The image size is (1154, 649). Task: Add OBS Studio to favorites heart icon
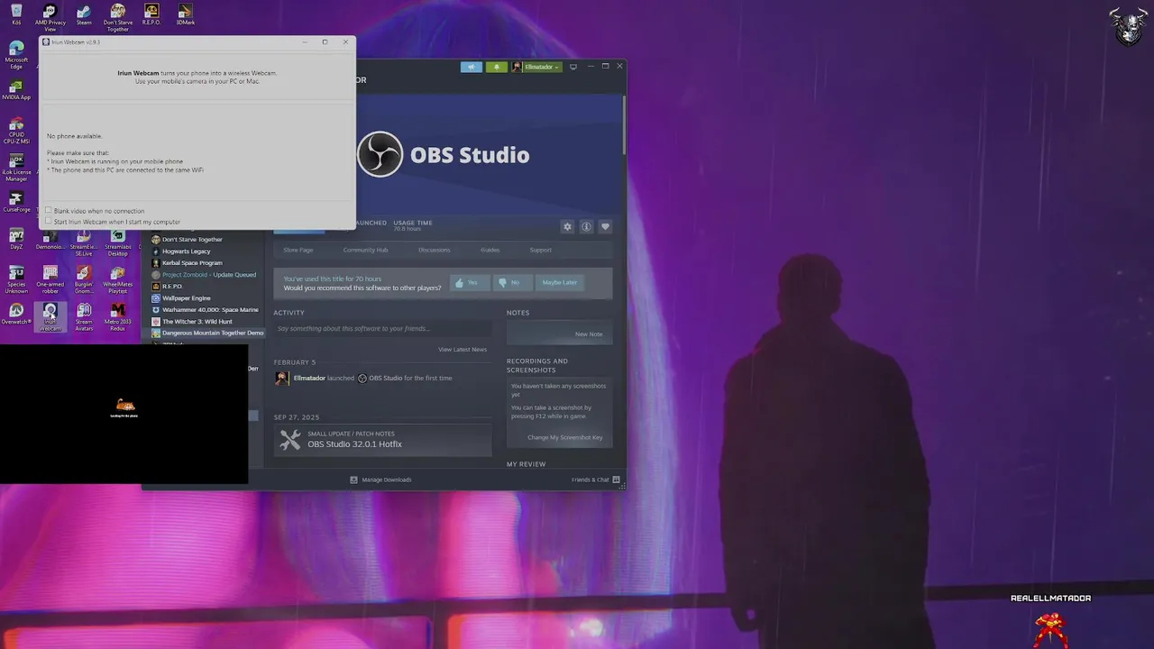coord(605,226)
